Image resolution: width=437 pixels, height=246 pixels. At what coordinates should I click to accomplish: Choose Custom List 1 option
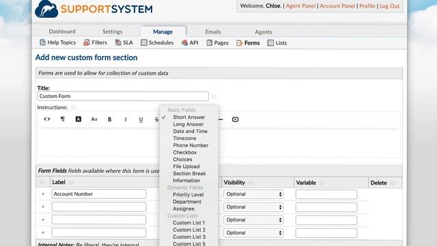[x=189, y=223]
